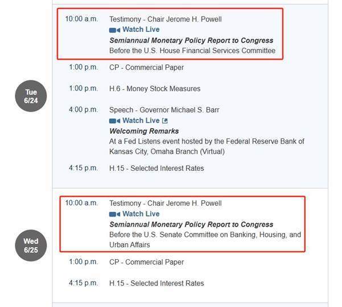The image size is (342, 307).
Task: Click the video camera icon for House testimony
Action: 114,30
